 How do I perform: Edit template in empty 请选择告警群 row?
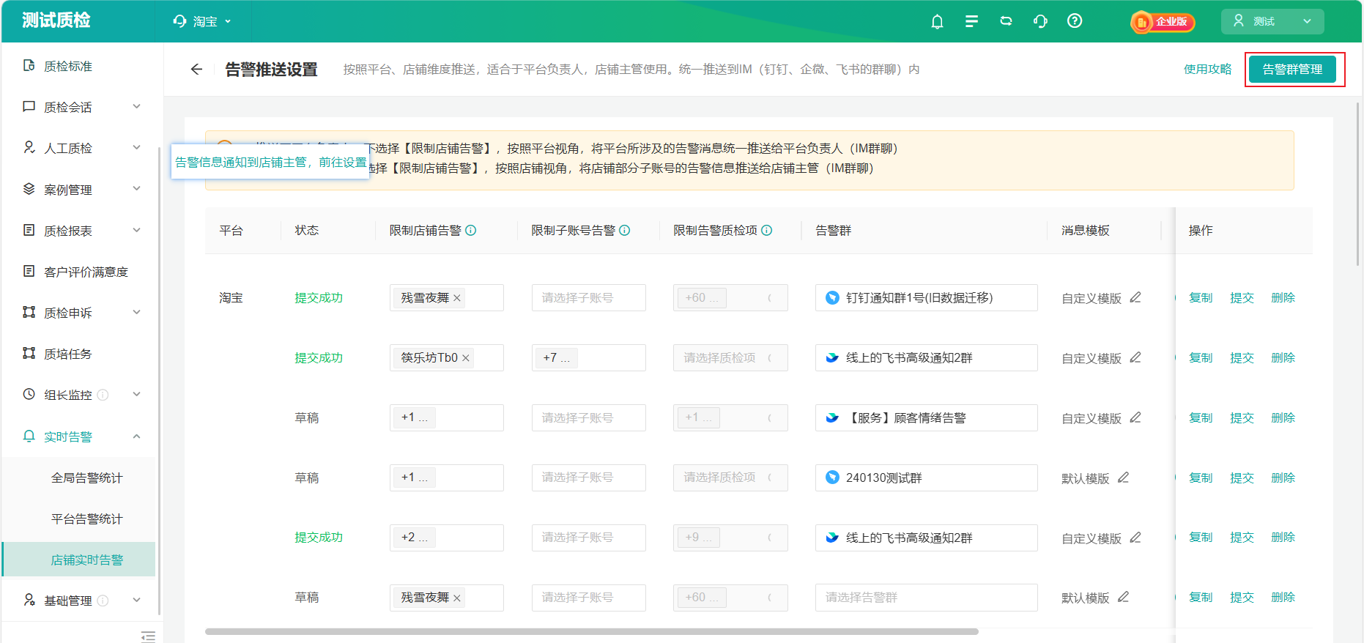(1123, 597)
